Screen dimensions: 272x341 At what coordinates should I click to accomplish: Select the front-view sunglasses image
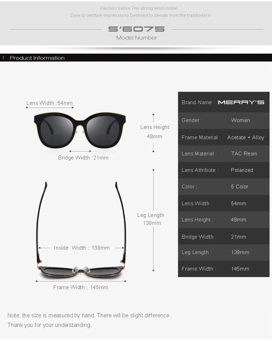tap(80, 130)
